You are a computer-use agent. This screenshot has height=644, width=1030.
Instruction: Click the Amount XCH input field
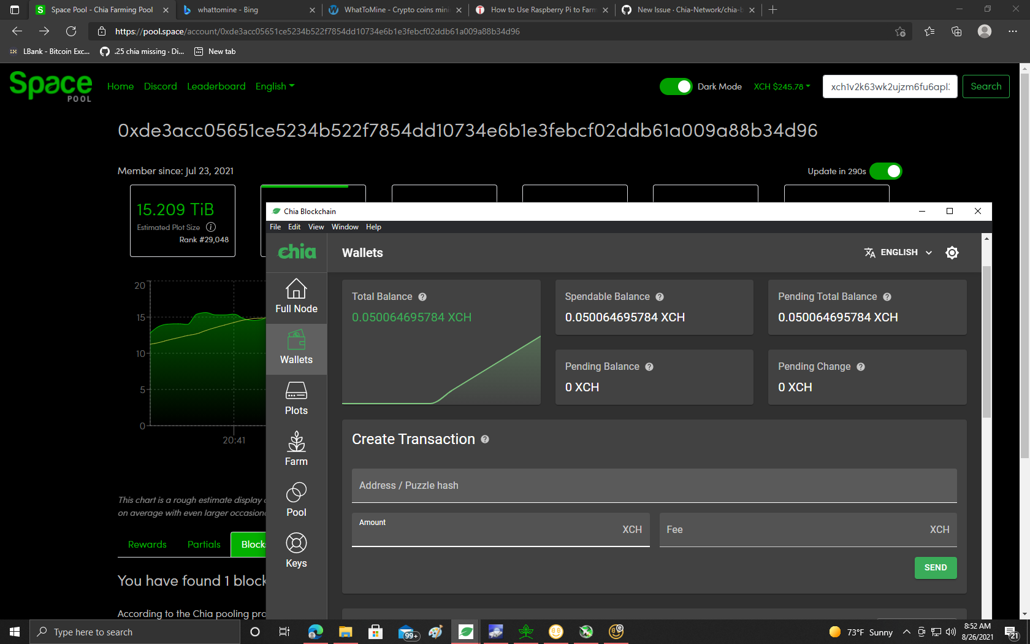click(x=500, y=530)
